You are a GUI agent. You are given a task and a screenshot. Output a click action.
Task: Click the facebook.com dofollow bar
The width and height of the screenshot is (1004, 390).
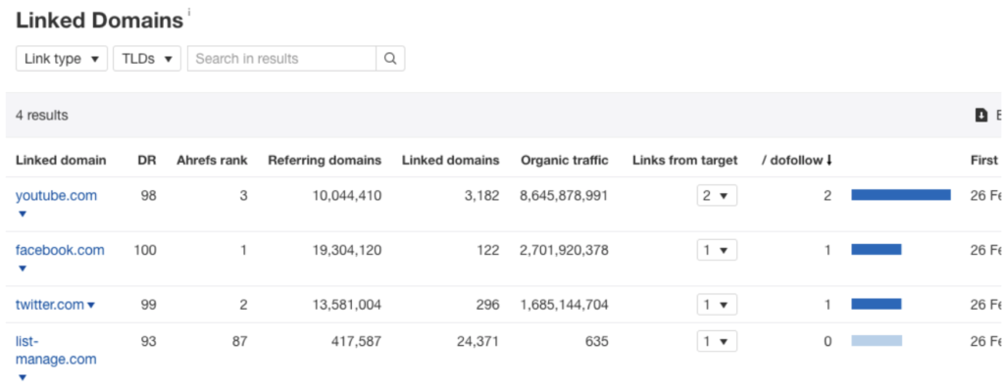coord(877,249)
